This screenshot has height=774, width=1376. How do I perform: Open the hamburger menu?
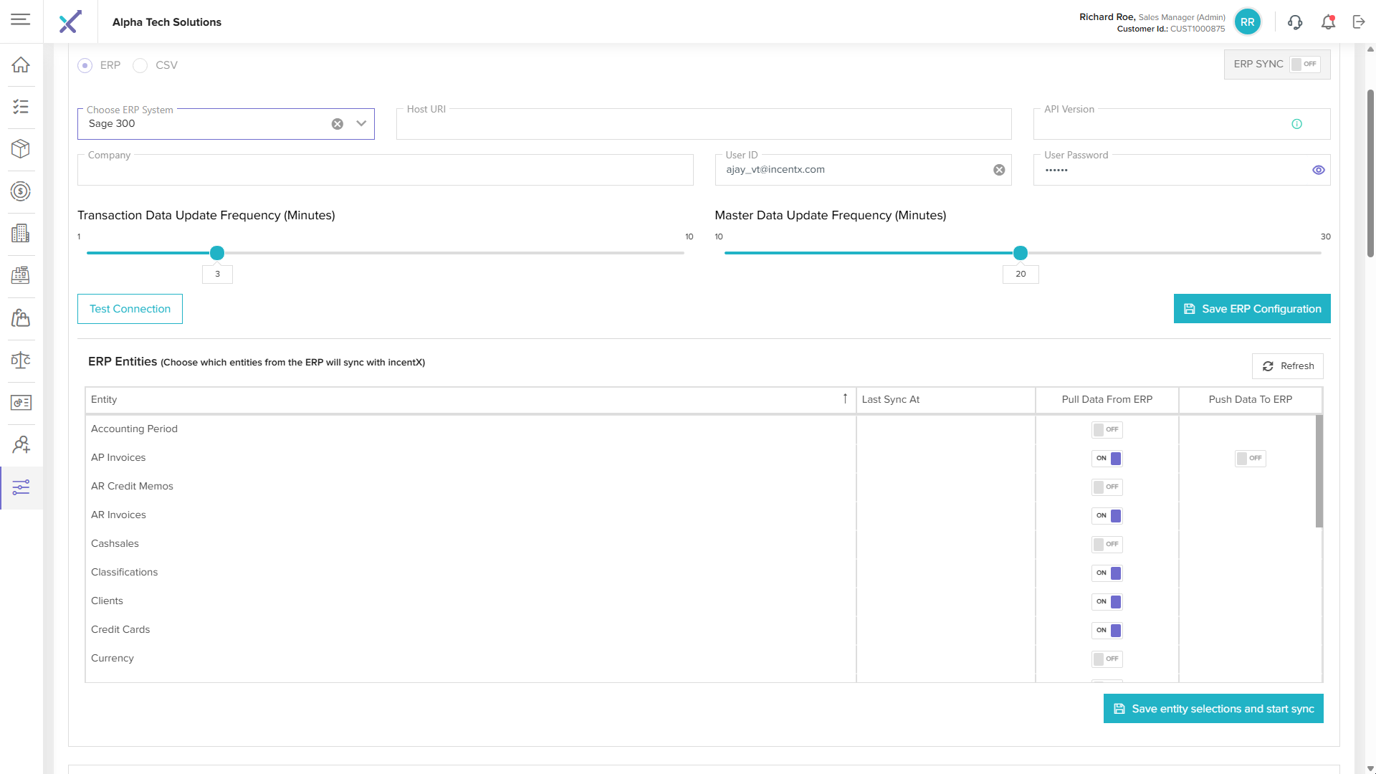point(21,19)
